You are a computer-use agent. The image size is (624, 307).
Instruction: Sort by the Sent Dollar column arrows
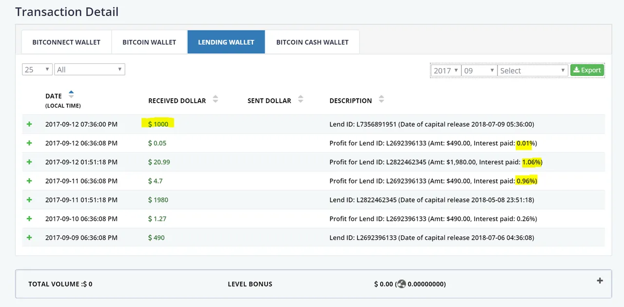coord(301,99)
